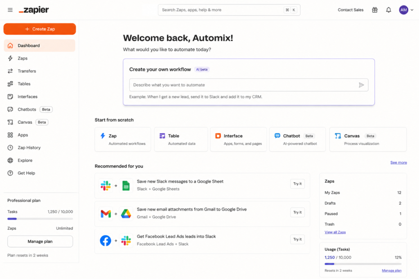Open Apps in sidebar
The image size is (419, 279).
[40, 135]
